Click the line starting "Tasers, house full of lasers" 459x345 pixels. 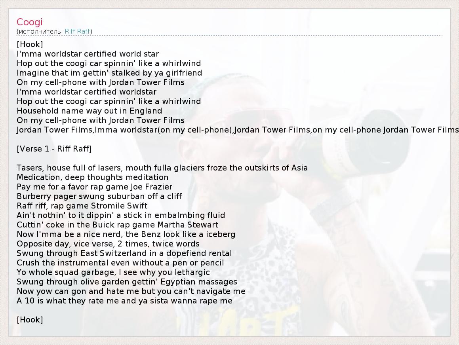click(162, 168)
